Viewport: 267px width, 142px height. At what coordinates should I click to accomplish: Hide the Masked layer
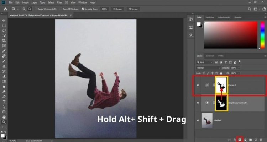(x=198, y=120)
